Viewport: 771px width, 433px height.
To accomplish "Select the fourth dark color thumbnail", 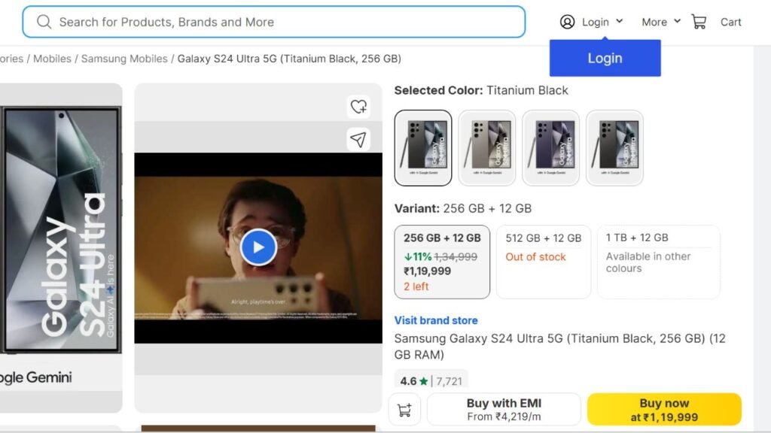I will coord(614,148).
